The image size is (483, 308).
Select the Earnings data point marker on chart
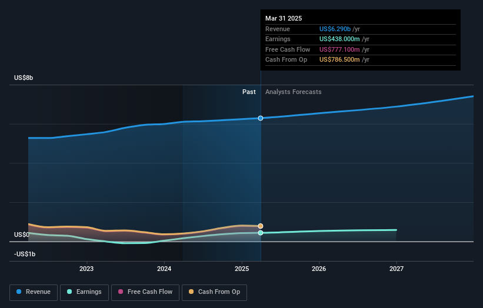[x=261, y=233]
